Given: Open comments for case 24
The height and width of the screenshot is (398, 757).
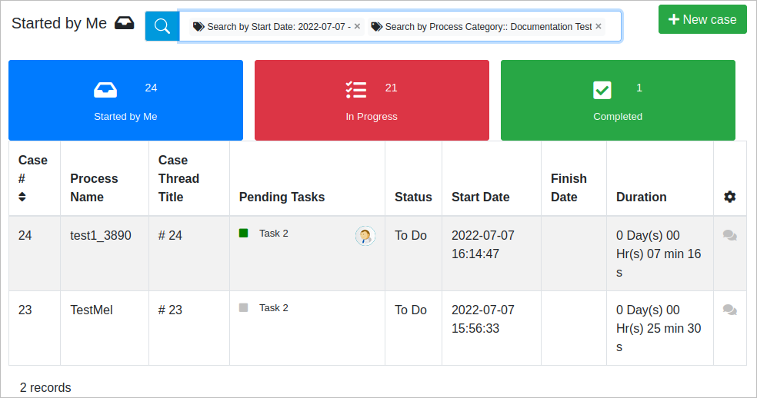Looking at the screenshot, I should click(729, 236).
